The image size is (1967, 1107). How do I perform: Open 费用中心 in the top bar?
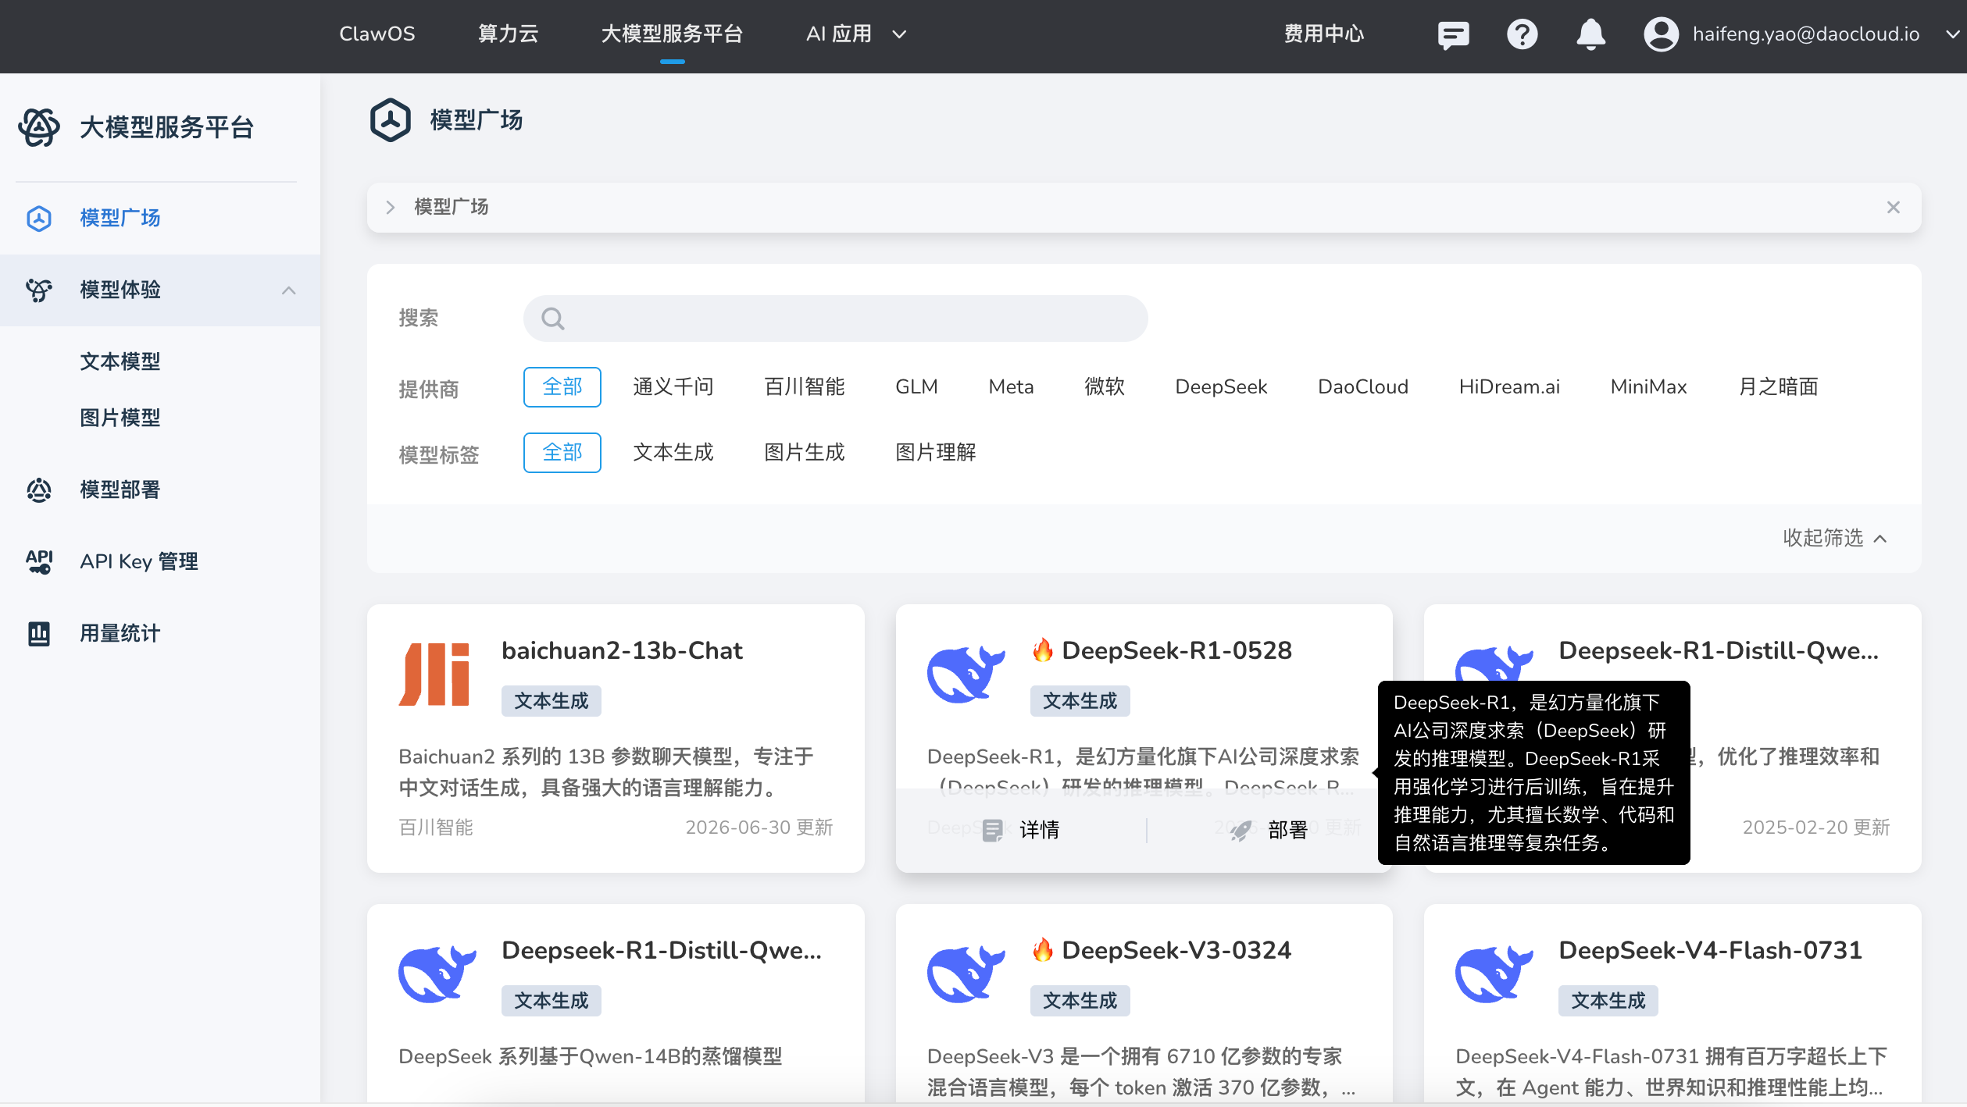(1324, 34)
